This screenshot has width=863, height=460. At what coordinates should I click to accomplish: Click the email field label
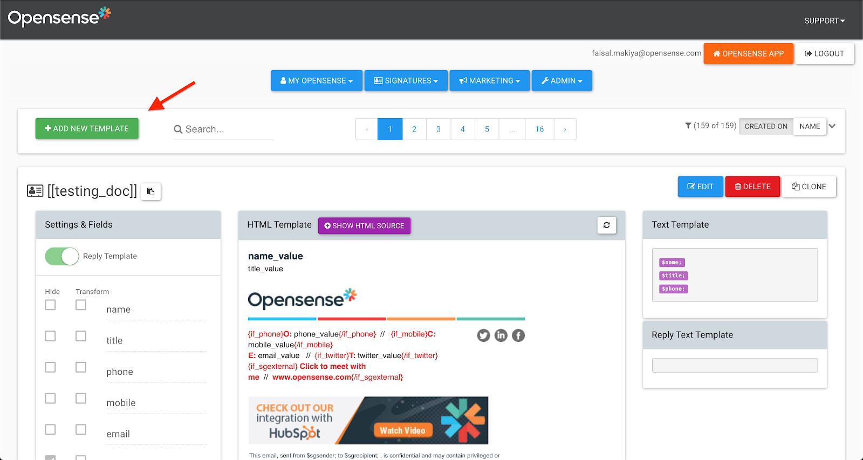click(118, 434)
